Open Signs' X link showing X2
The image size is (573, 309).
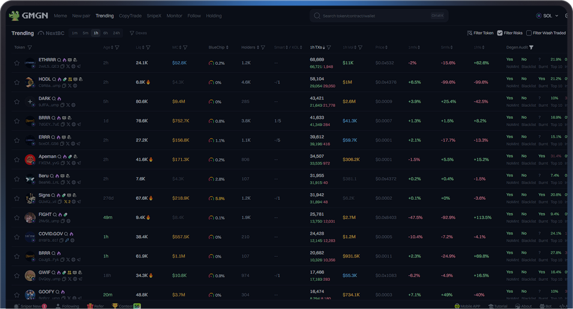point(67,202)
